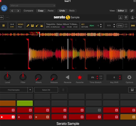The image size is (136, 126).
Task: Increase Time Stretch percentage up arrow
Action: pos(97,76)
